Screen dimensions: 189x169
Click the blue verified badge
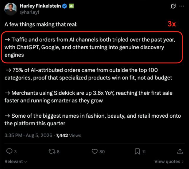(64, 6)
